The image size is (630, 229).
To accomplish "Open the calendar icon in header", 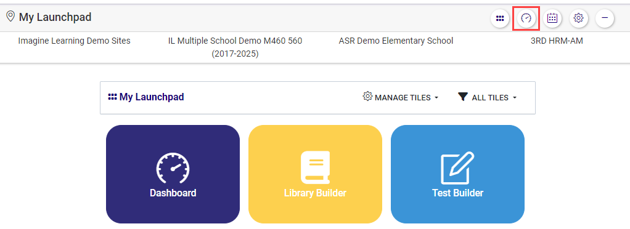I will (x=552, y=18).
